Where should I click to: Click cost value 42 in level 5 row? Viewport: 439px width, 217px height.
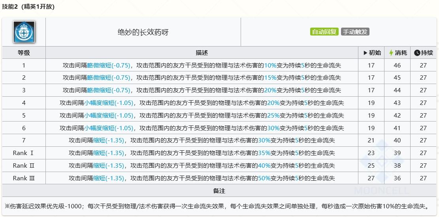397,116
